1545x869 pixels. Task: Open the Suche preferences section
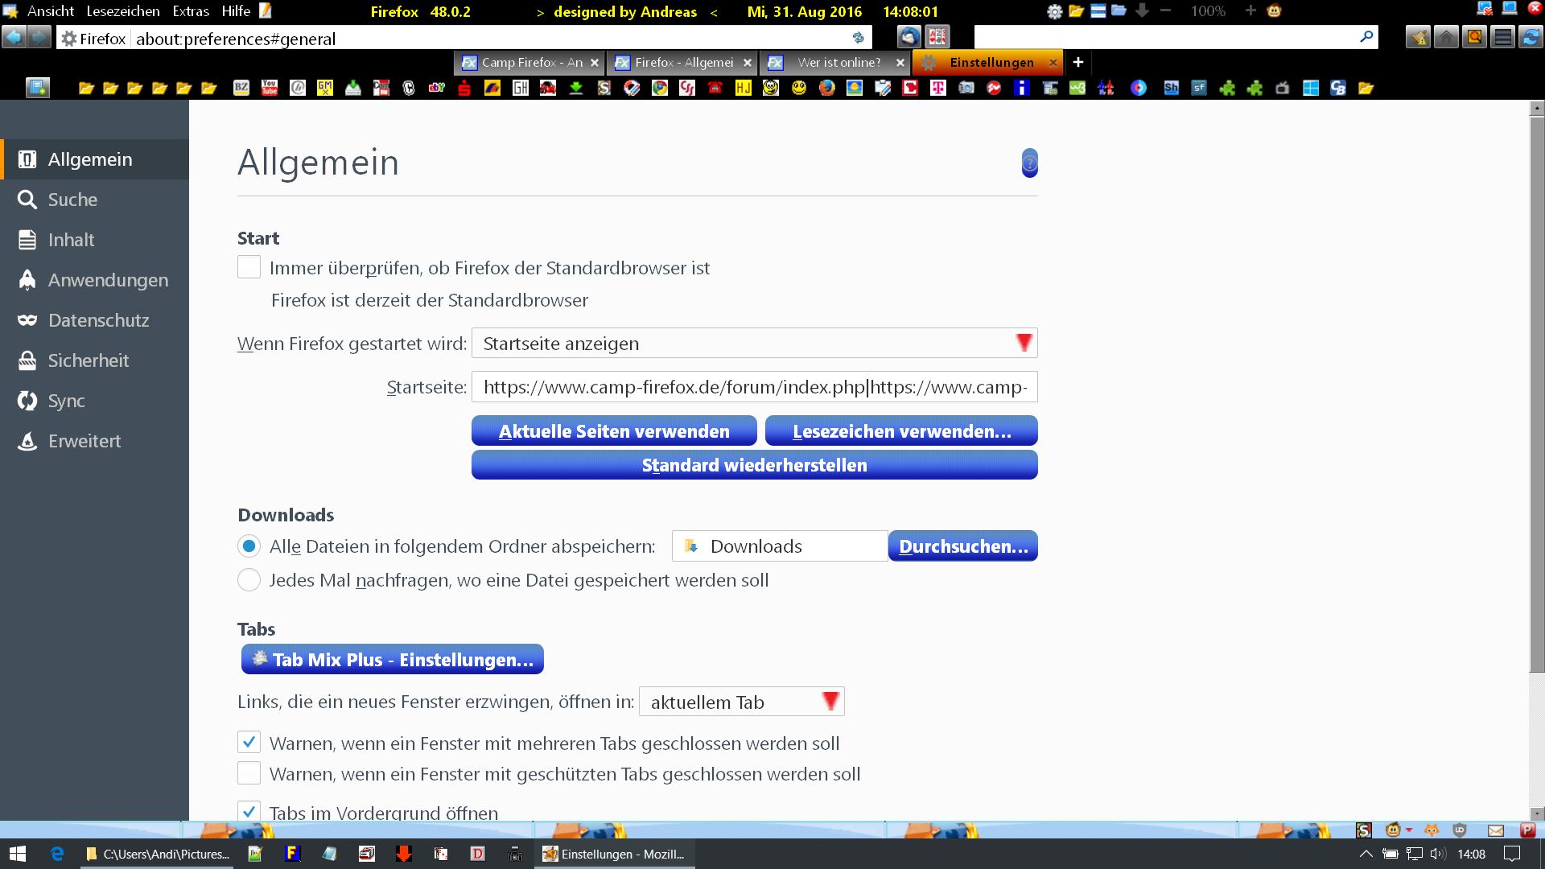pyautogui.click(x=72, y=200)
